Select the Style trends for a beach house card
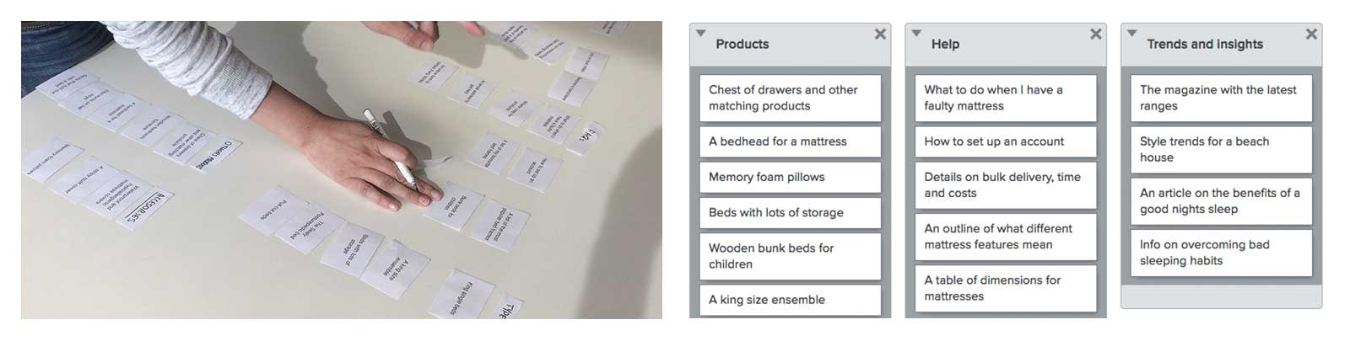Viewport: 1350px width, 341px height. [1221, 150]
